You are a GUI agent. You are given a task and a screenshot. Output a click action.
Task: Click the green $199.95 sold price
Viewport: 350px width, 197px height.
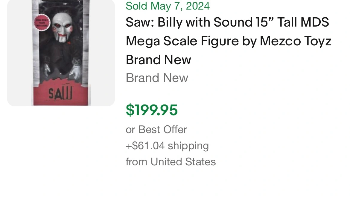coord(152,110)
